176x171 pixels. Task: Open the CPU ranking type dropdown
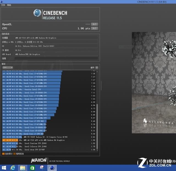coord(8,68)
